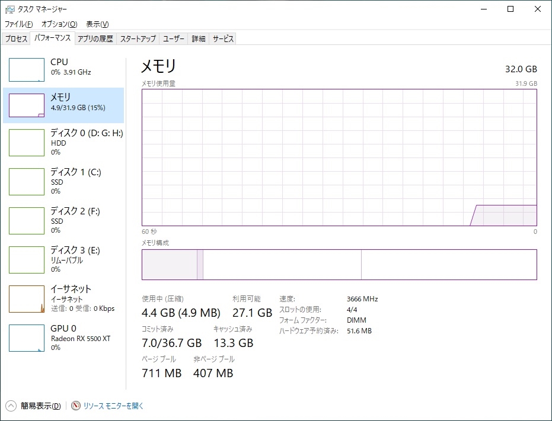Viewport: 552px width, 421px height.
Task: Click the 51.6 MB hardware reserved value
Action: [359, 330]
